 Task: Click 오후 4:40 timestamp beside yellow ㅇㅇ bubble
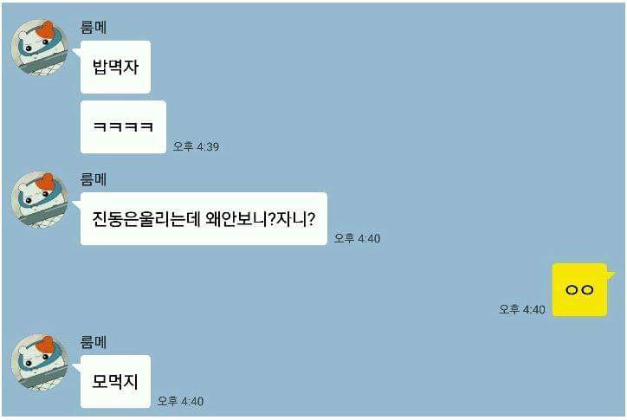pyautogui.click(x=522, y=309)
